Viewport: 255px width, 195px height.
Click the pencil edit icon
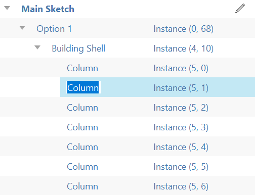pos(240,9)
